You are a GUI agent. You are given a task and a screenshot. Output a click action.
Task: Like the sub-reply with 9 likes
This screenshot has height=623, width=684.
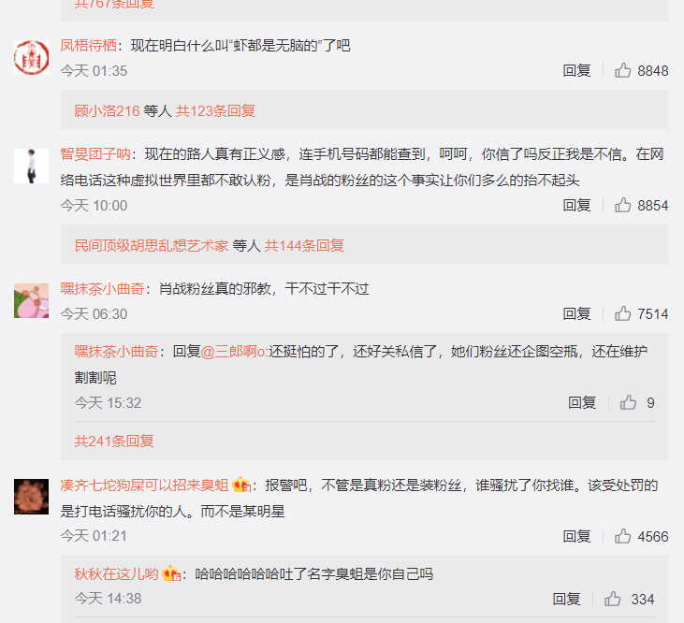[x=628, y=402]
